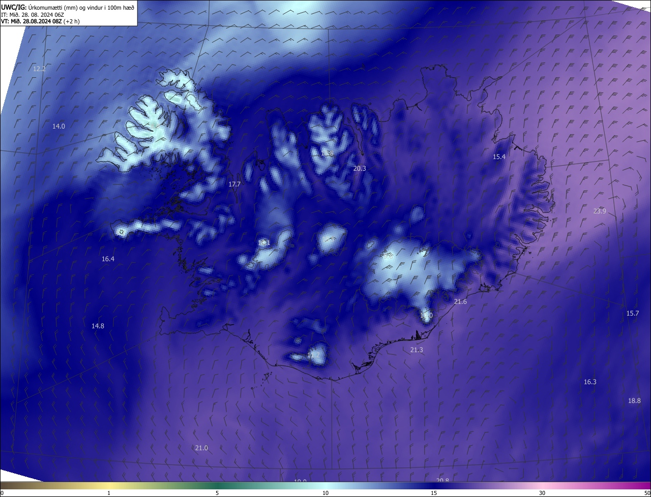Viewport: 651px width, 497px height.
Task: Click the color scale tick label 30
Action: pos(542,493)
